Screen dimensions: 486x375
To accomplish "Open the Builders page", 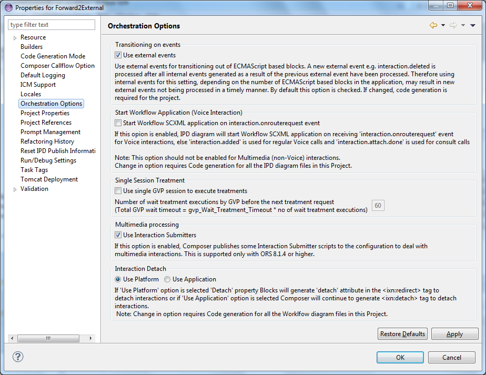I will [32, 47].
